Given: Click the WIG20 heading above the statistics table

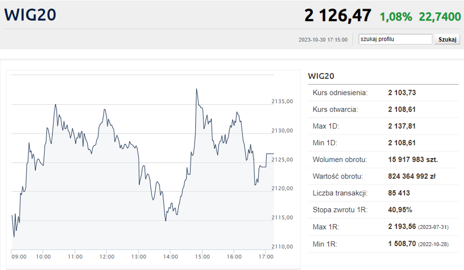Looking at the screenshot, I should pyautogui.click(x=321, y=76).
